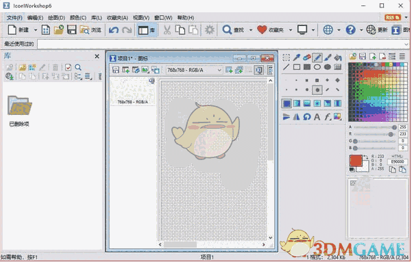Choose the solid fill mode swatch
Image resolution: width=412 pixels, height=262 pixels.
(287, 103)
